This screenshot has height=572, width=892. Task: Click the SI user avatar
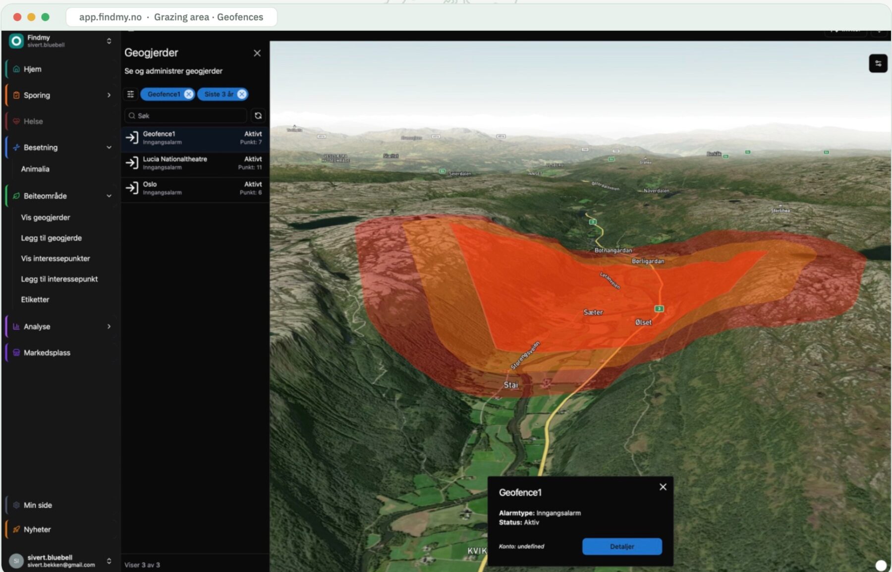coord(16,561)
